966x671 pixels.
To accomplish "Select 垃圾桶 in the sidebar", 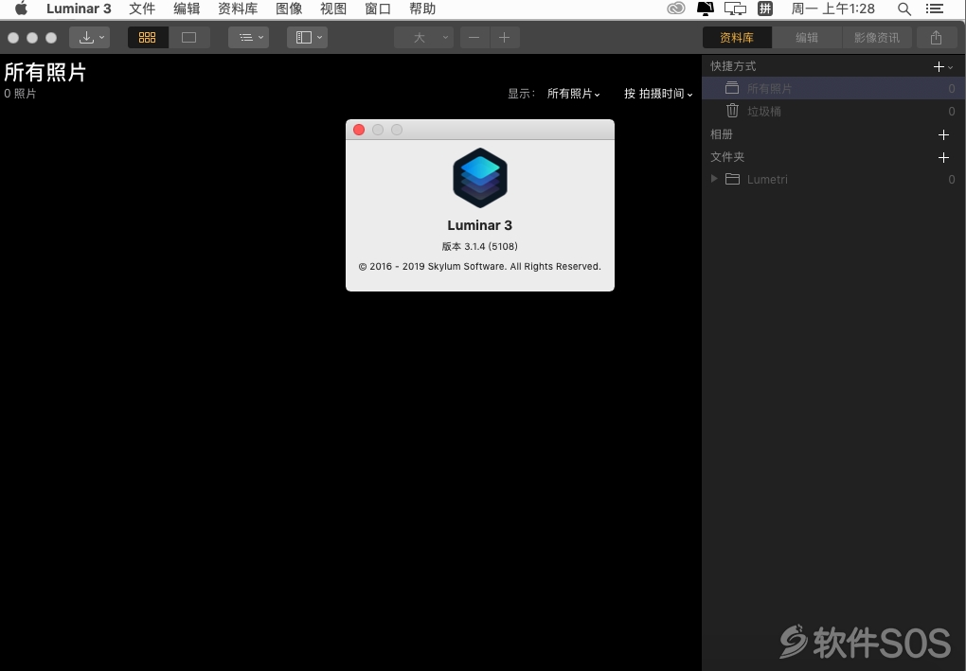I will pyautogui.click(x=833, y=111).
